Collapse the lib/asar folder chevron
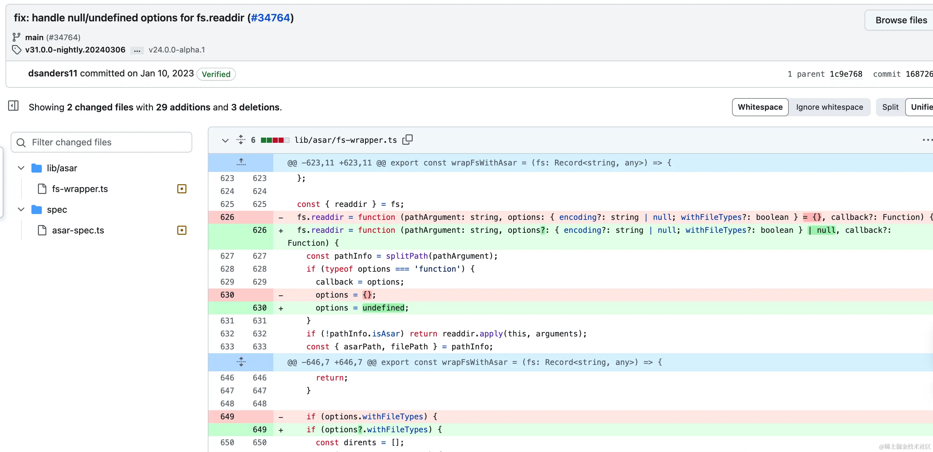Viewport: 933px width, 452px height. click(21, 168)
